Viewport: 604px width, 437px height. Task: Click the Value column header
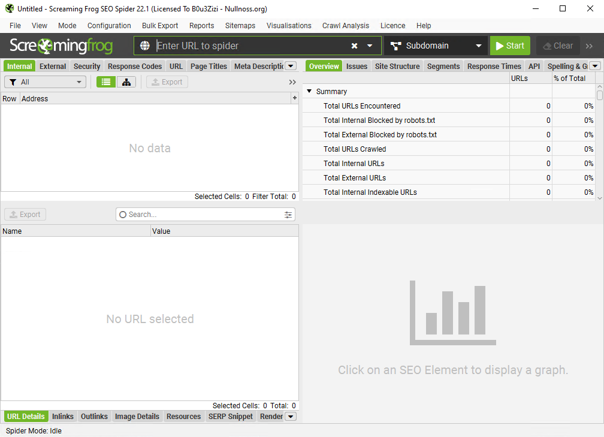(x=224, y=231)
